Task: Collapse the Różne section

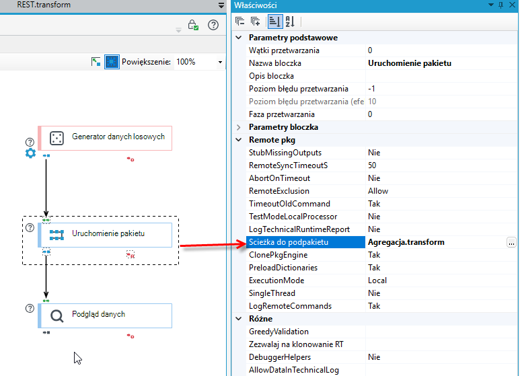Action: pos(239,319)
